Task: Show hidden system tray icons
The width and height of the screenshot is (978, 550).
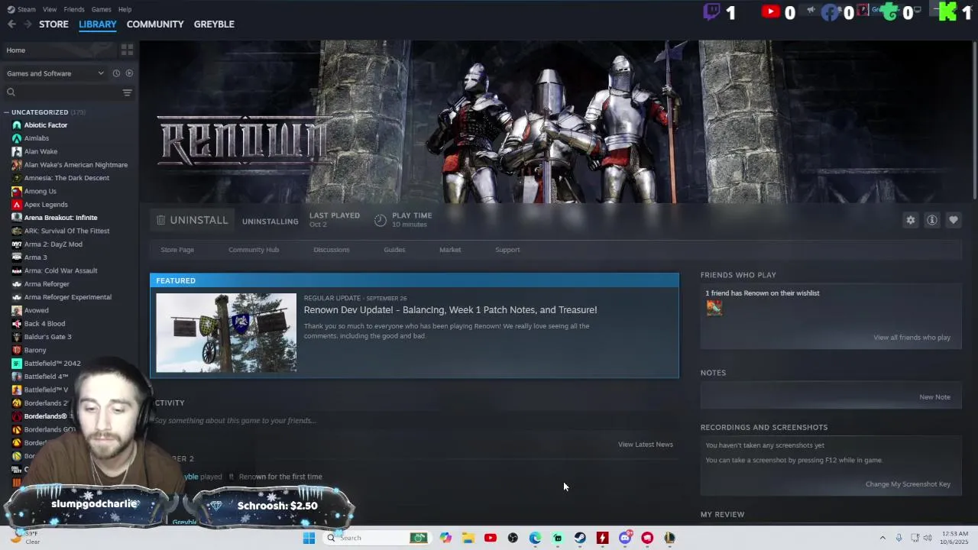Action: click(x=882, y=538)
